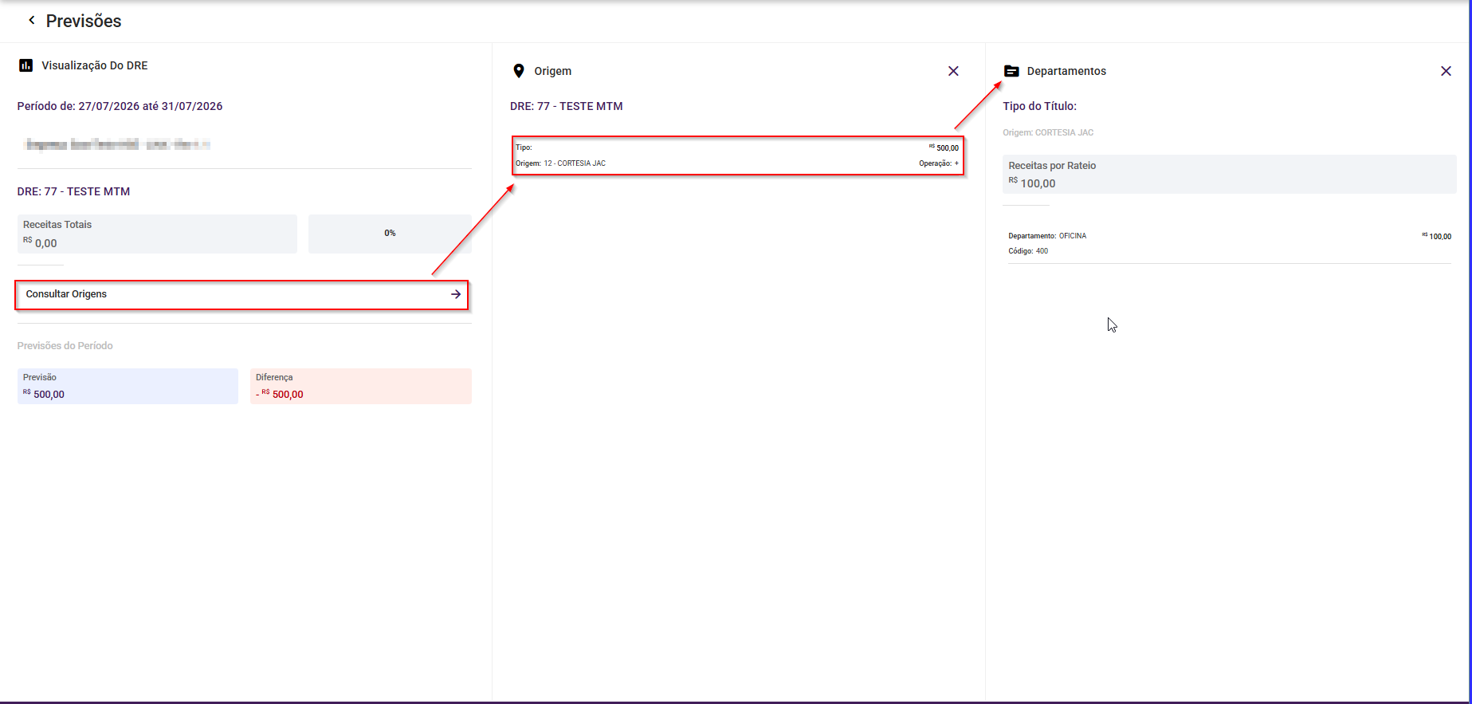
Task: Click the R$ 500,00 amount in origin entry
Action: click(x=944, y=147)
